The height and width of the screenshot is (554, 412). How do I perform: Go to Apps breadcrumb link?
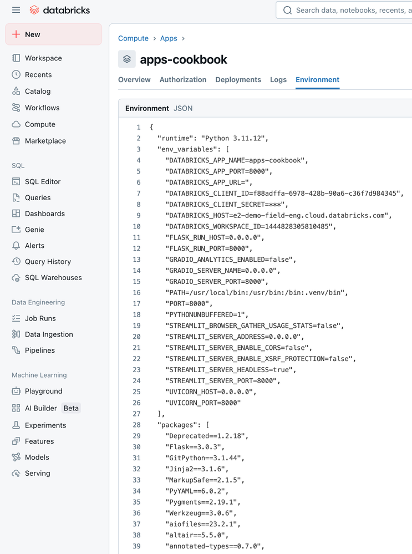pos(169,38)
